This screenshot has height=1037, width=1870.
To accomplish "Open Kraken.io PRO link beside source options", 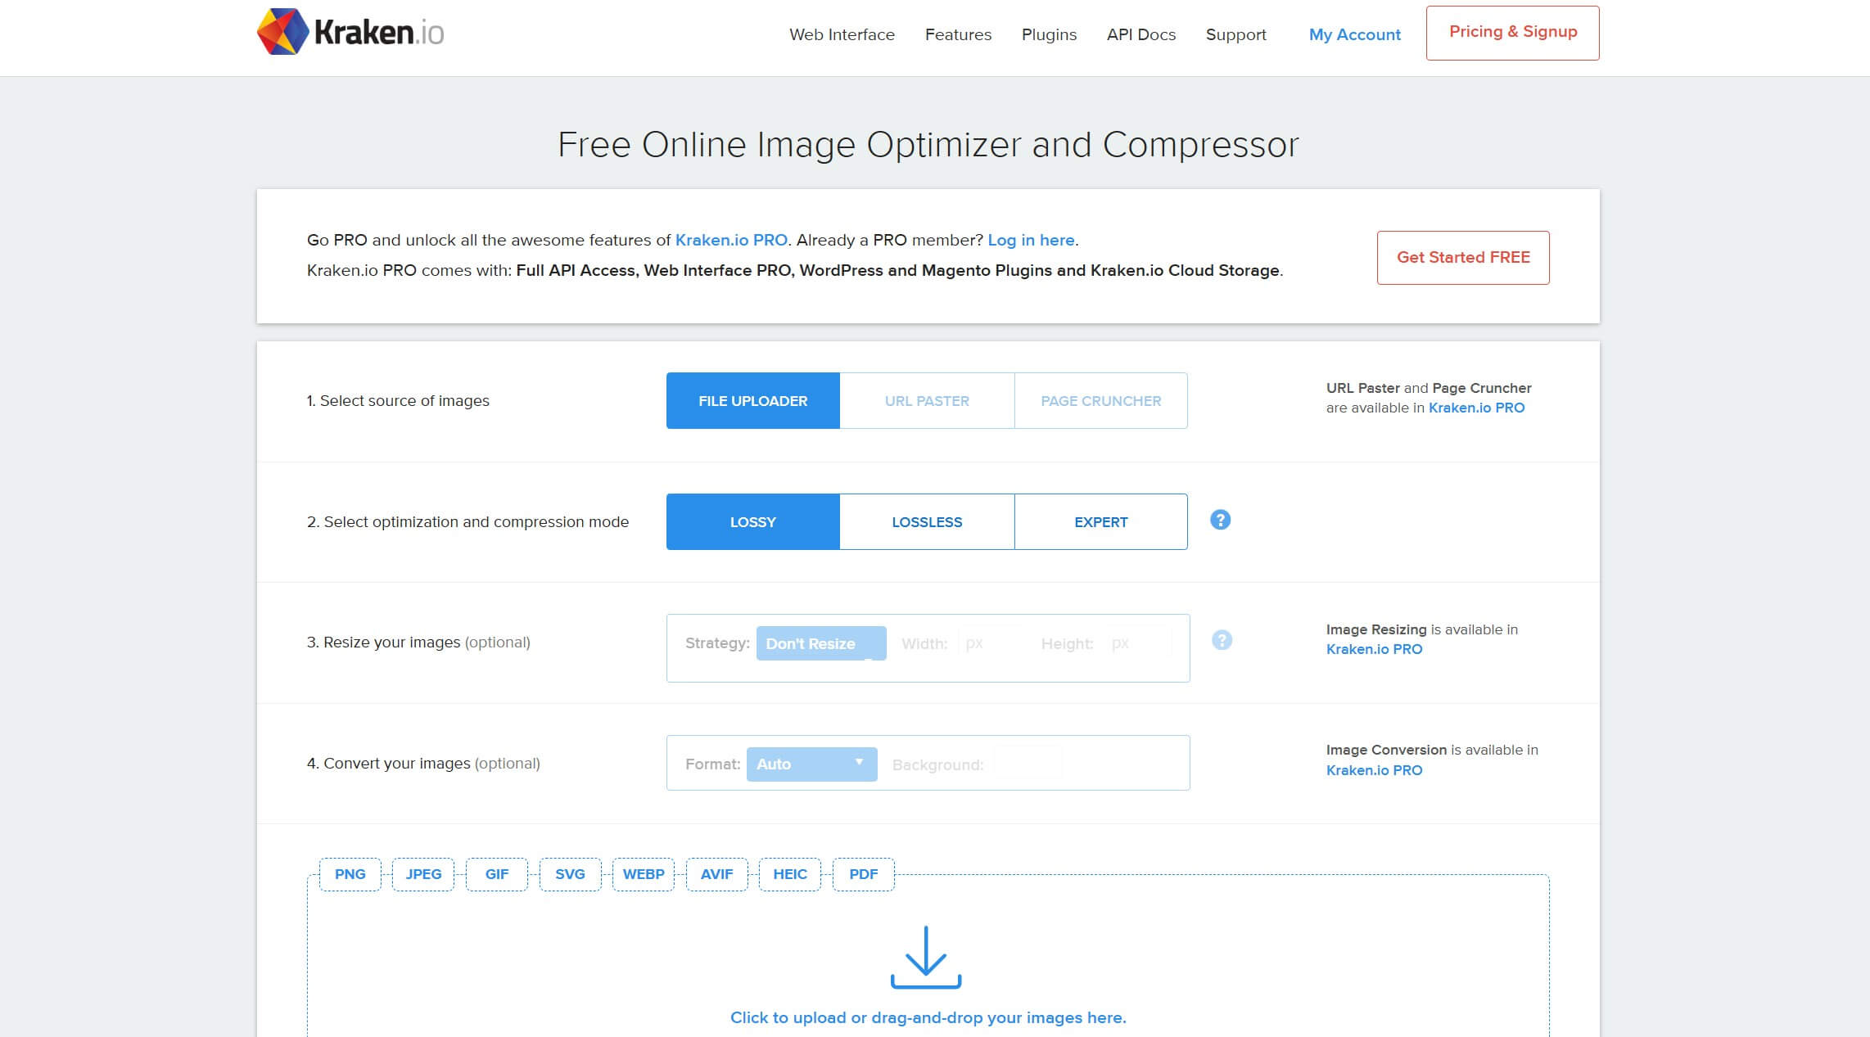I will (1476, 408).
